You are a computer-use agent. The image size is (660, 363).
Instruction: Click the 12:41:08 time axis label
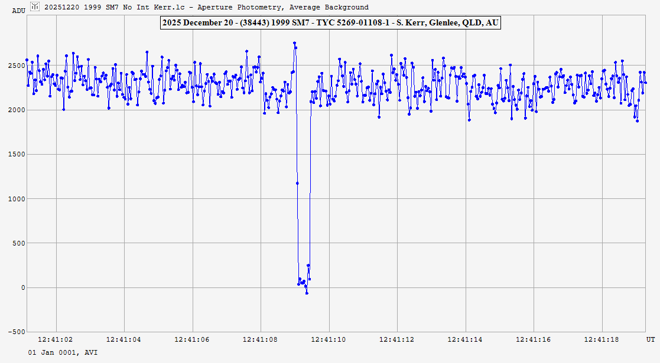(261, 339)
